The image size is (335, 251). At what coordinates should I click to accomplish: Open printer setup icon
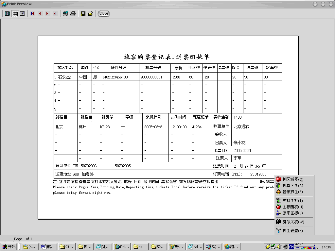65,14
